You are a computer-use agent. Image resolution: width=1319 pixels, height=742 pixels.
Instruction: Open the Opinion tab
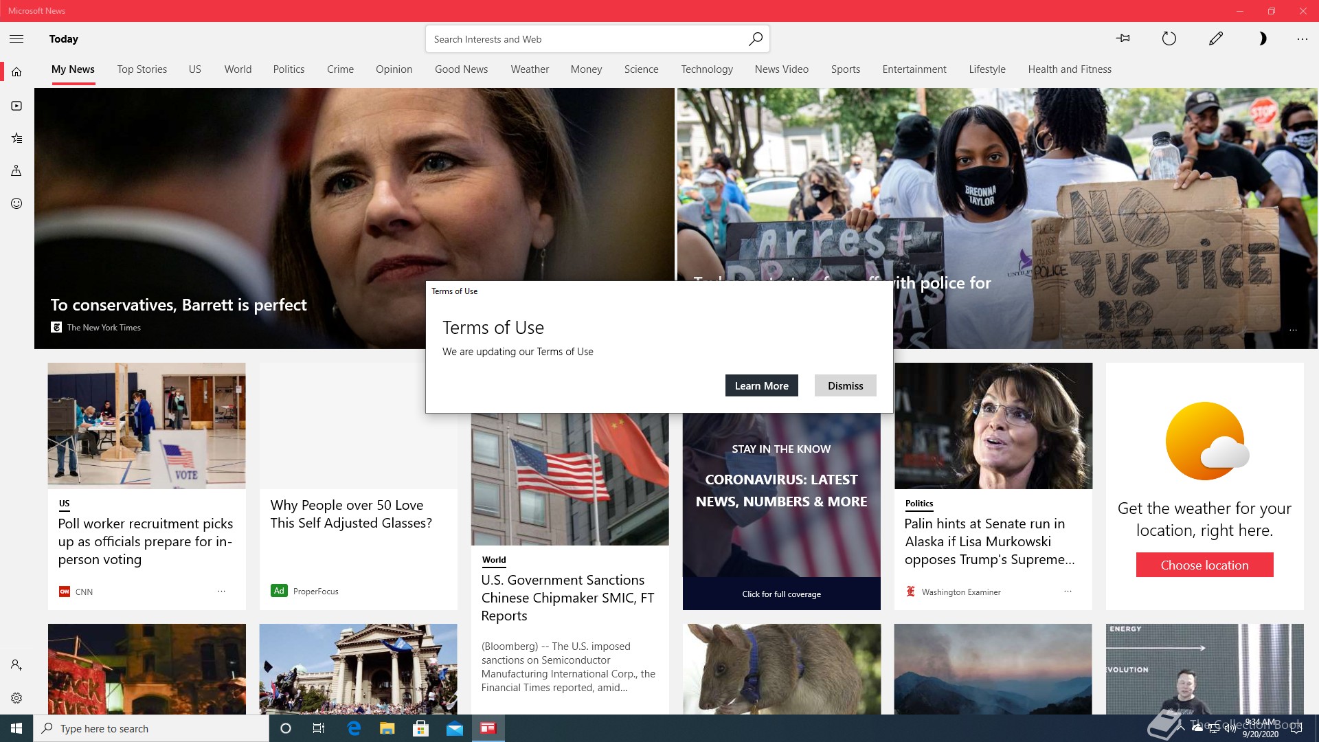click(x=394, y=69)
